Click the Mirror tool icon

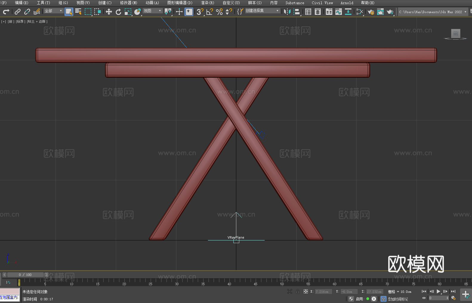(x=287, y=12)
